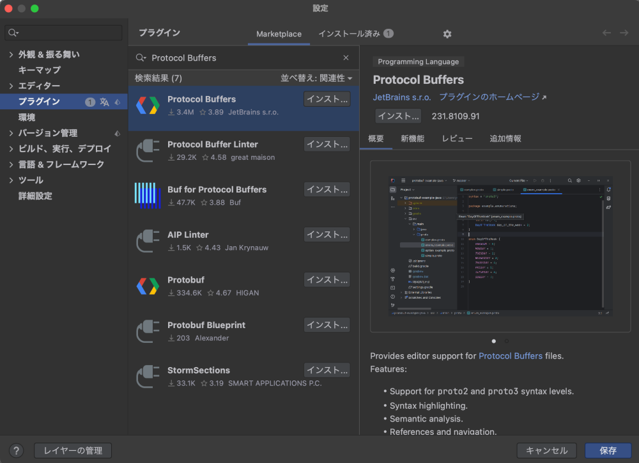
Task: Click the キャンセル button
Action: (546, 450)
